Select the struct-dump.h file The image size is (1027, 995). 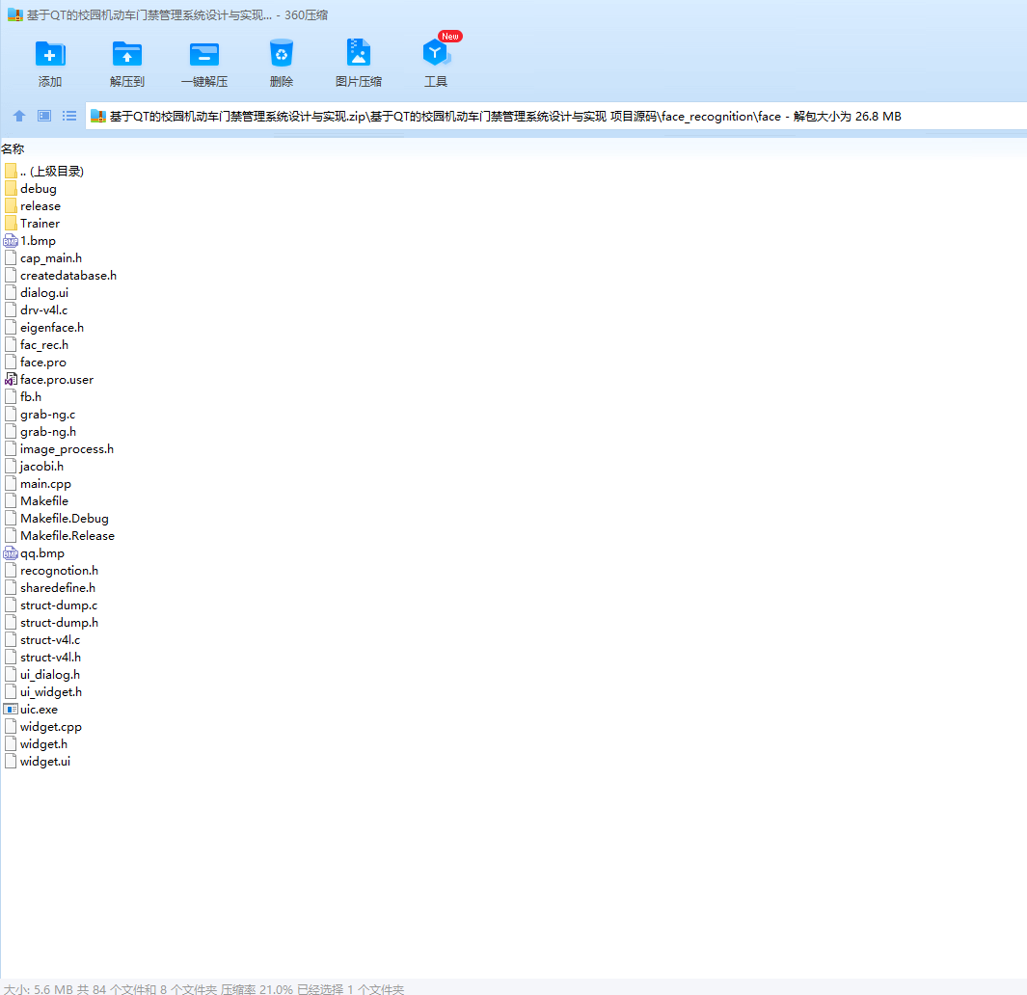click(x=52, y=622)
